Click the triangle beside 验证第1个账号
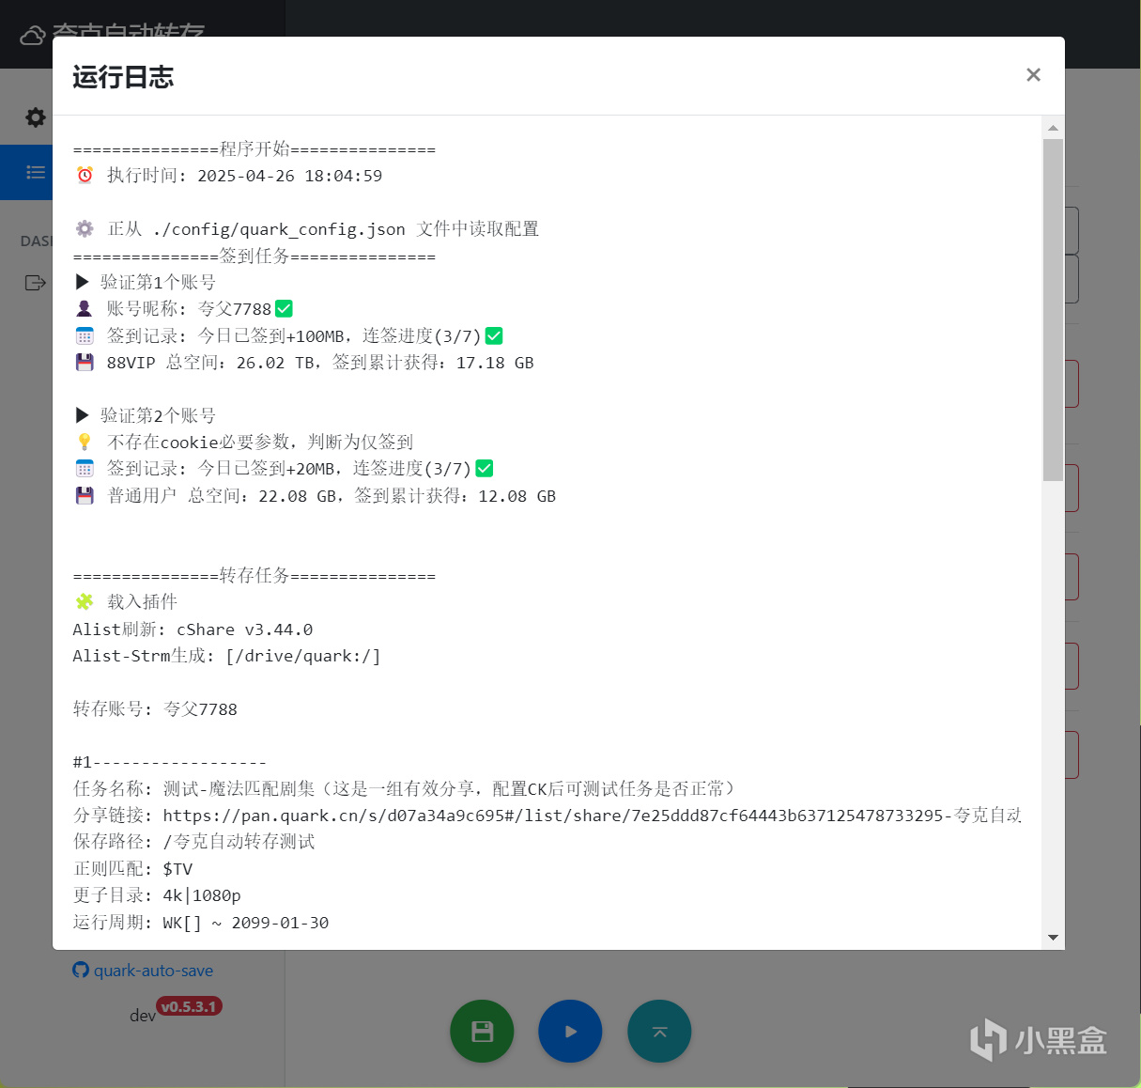The height and width of the screenshot is (1088, 1141). pyautogui.click(x=82, y=282)
